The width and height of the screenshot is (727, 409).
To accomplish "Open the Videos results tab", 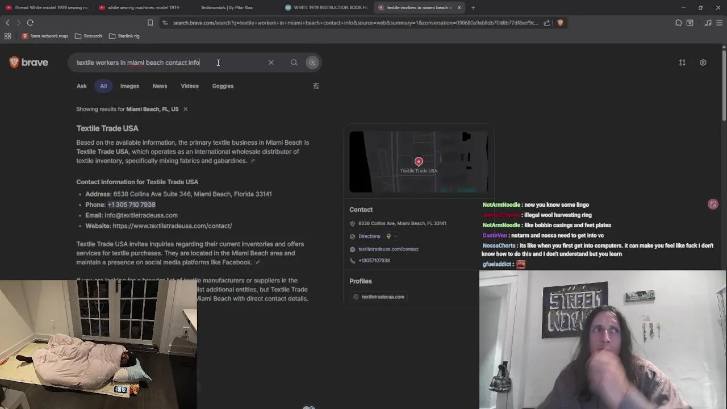I will (190, 86).
